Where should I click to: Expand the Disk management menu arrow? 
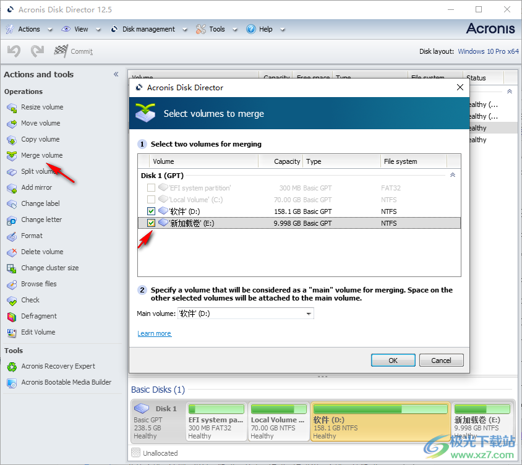[x=184, y=30]
